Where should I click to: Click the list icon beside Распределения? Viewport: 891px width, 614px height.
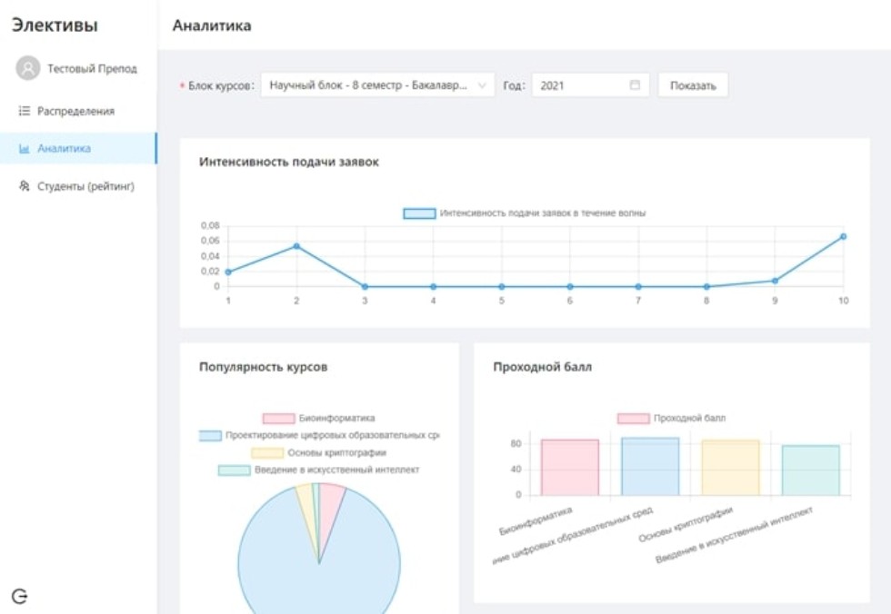coord(25,111)
